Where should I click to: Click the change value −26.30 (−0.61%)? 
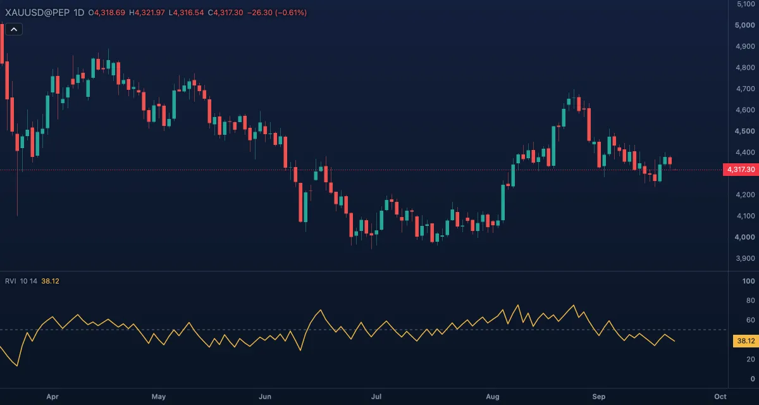pos(277,12)
